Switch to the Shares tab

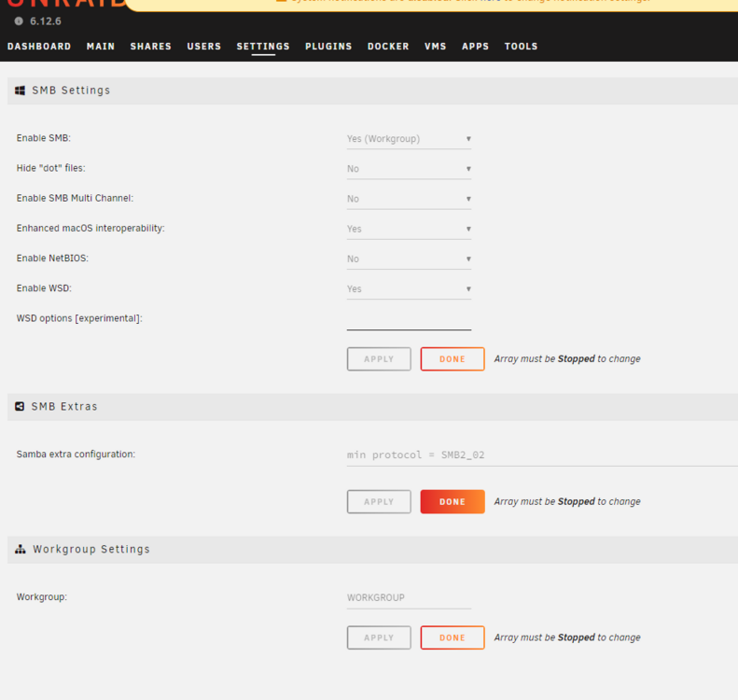(x=150, y=46)
